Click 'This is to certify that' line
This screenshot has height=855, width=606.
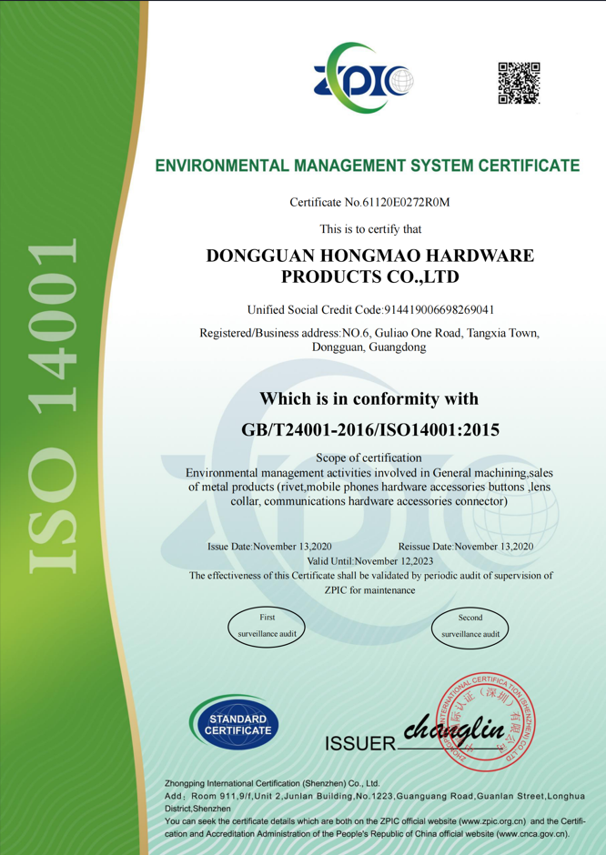pyautogui.click(x=370, y=229)
